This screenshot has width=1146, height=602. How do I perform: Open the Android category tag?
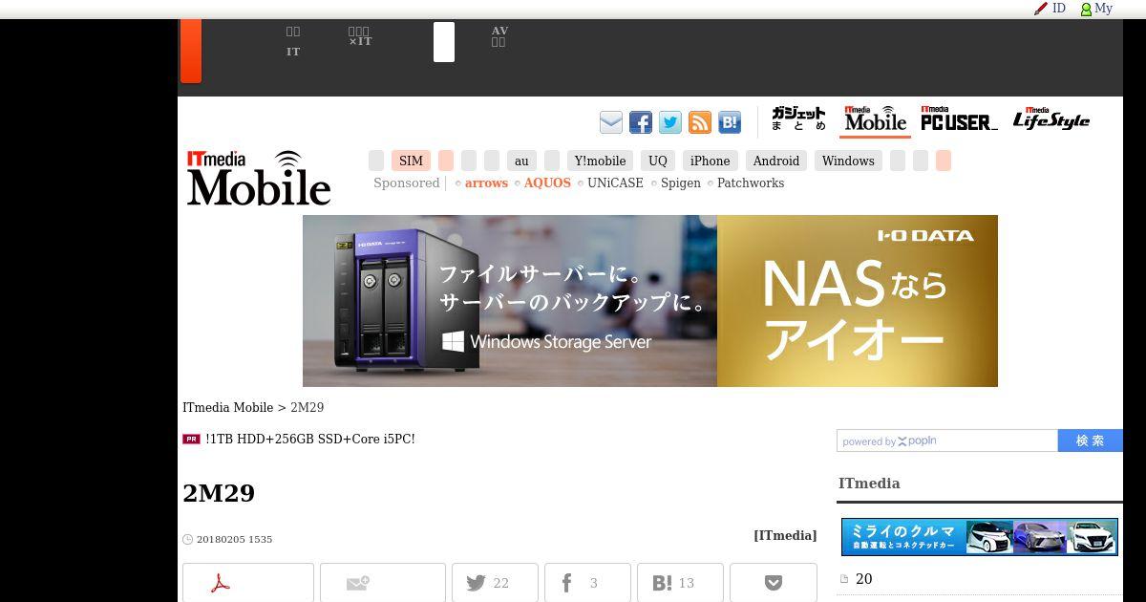pyautogui.click(x=775, y=161)
